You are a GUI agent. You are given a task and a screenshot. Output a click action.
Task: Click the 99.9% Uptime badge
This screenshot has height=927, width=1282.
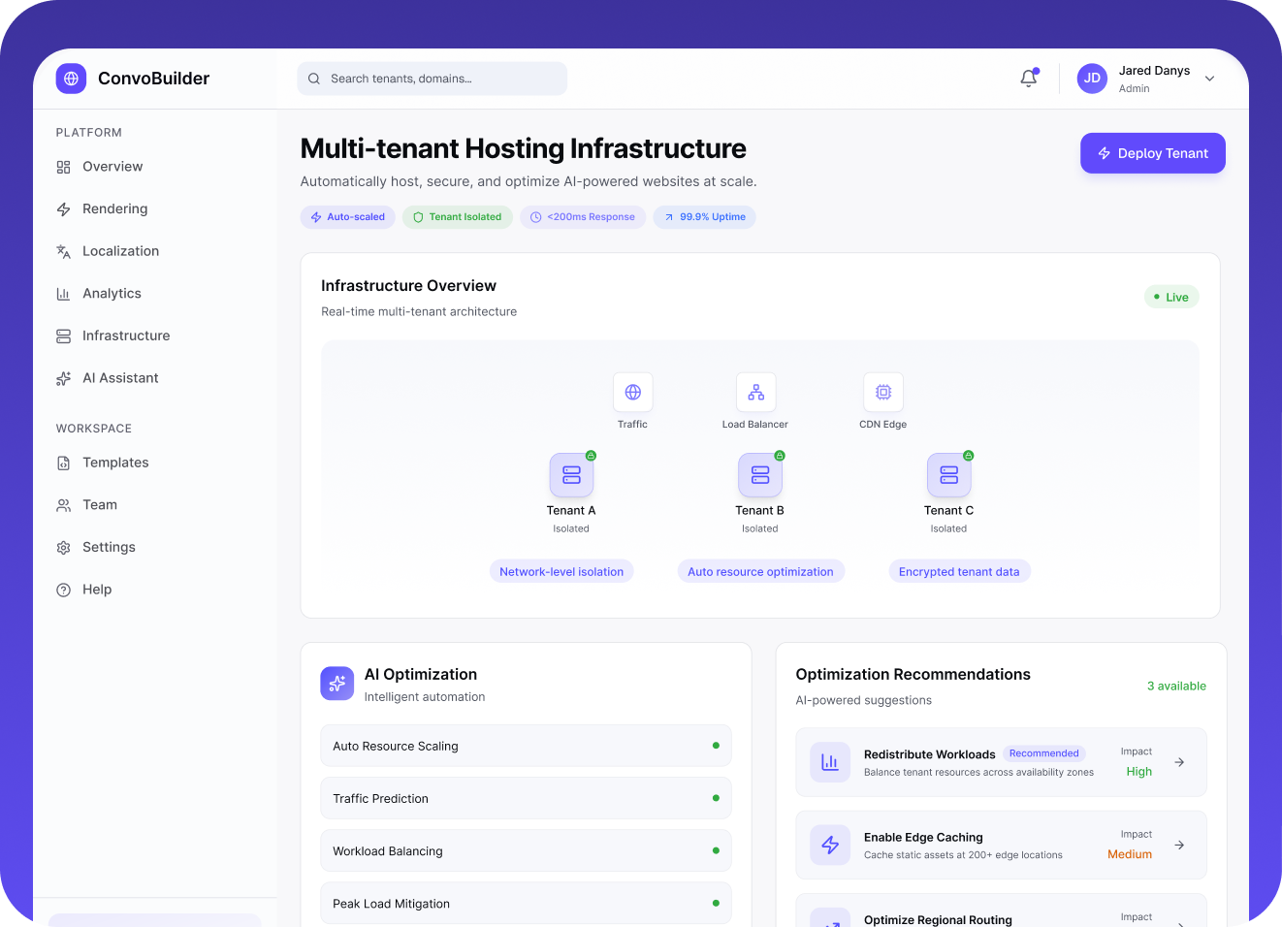coord(705,217)
